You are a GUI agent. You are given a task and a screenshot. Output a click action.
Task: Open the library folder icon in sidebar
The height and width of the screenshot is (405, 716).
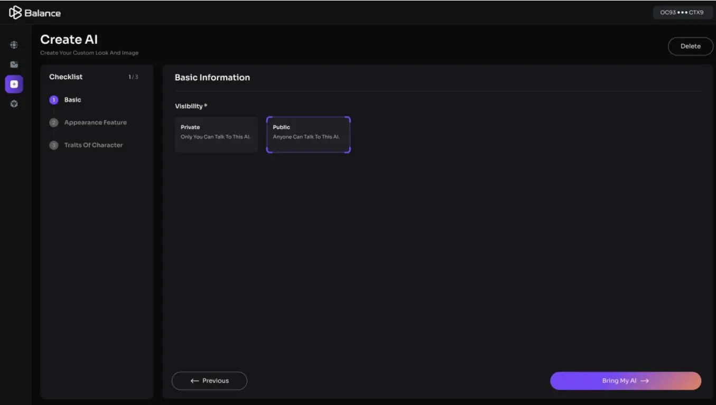pos(14,64)
